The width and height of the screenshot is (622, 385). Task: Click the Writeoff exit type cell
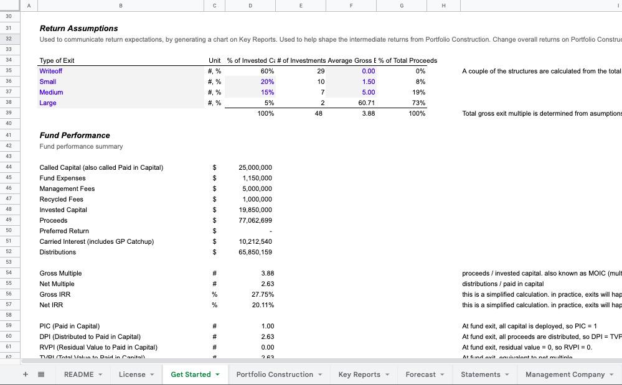pyautogui.click(x=51, y=71)
